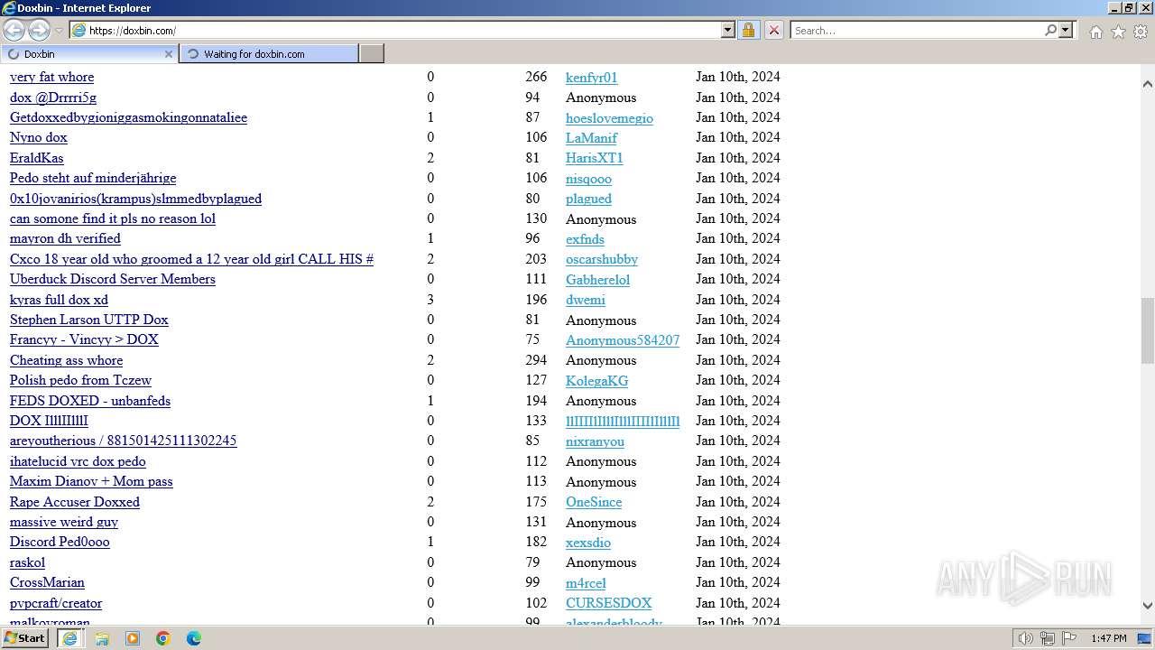Screen dimensions: 1155x650
Task: Open the "CrossMarian" paste link
Action: (47, 582)
